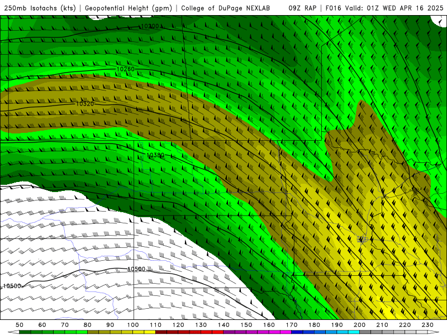
Task: Click the 200 value on the color scale
Action: point(360,325)
